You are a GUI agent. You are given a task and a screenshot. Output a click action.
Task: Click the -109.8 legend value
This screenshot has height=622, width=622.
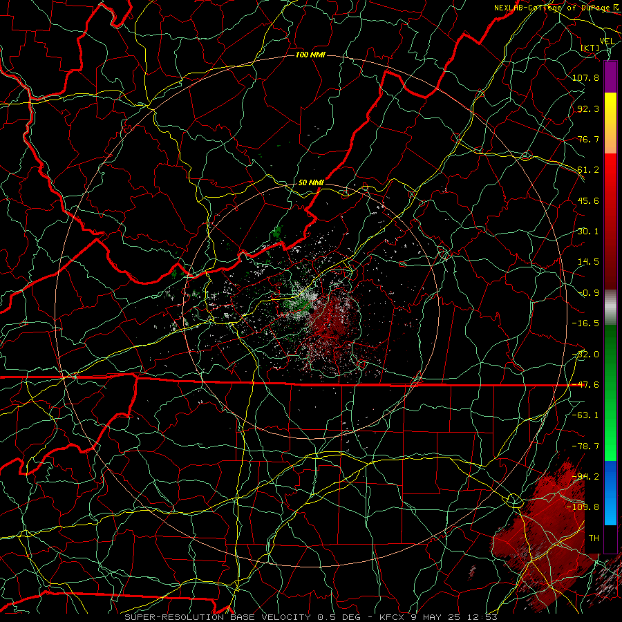pos(583,507)
